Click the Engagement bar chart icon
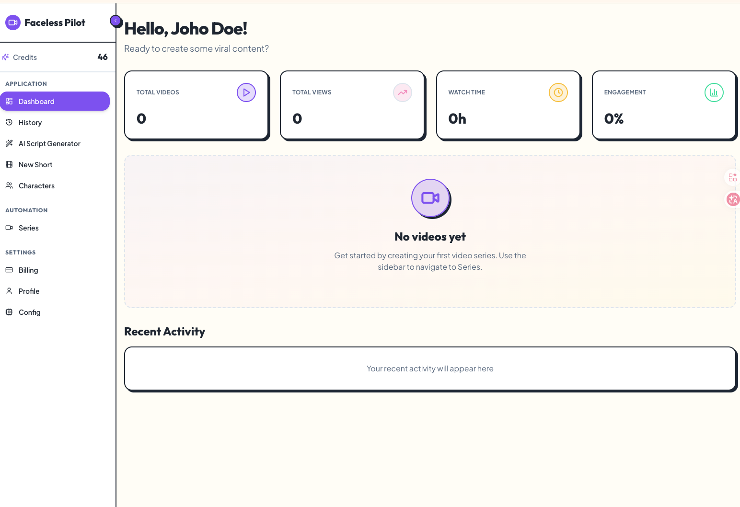The height and width of the screenshot is (507, 740). (x=714, y=92)
